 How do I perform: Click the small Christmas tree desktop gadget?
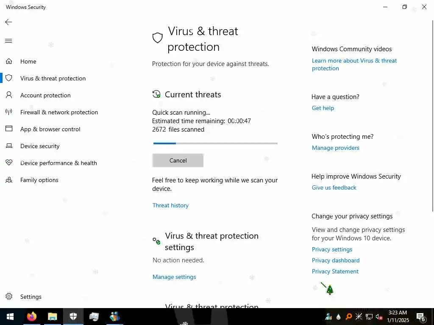(330, 290)
